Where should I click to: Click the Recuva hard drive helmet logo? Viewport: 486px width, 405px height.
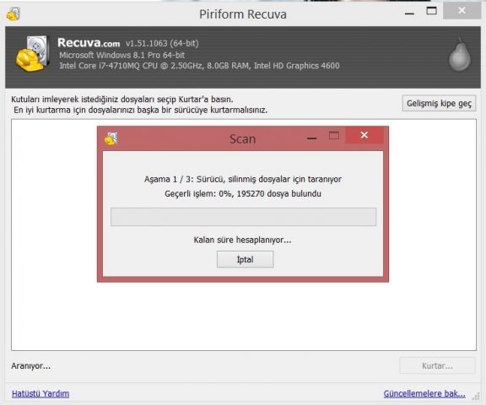[33, 53]
